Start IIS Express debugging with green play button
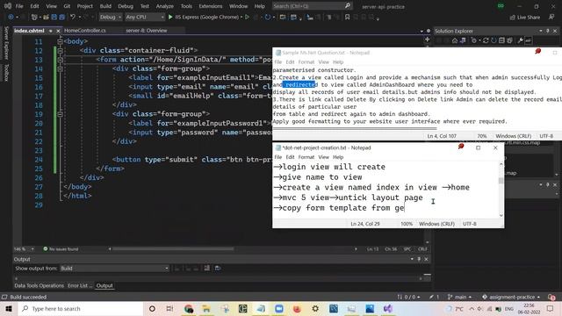 (x=170, y=17)
